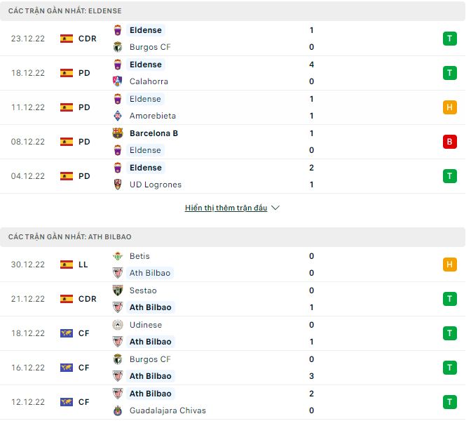Click the red B badge for Barcelona B match
This screenshot has width=471, height=421.
(x=449, y=142)
